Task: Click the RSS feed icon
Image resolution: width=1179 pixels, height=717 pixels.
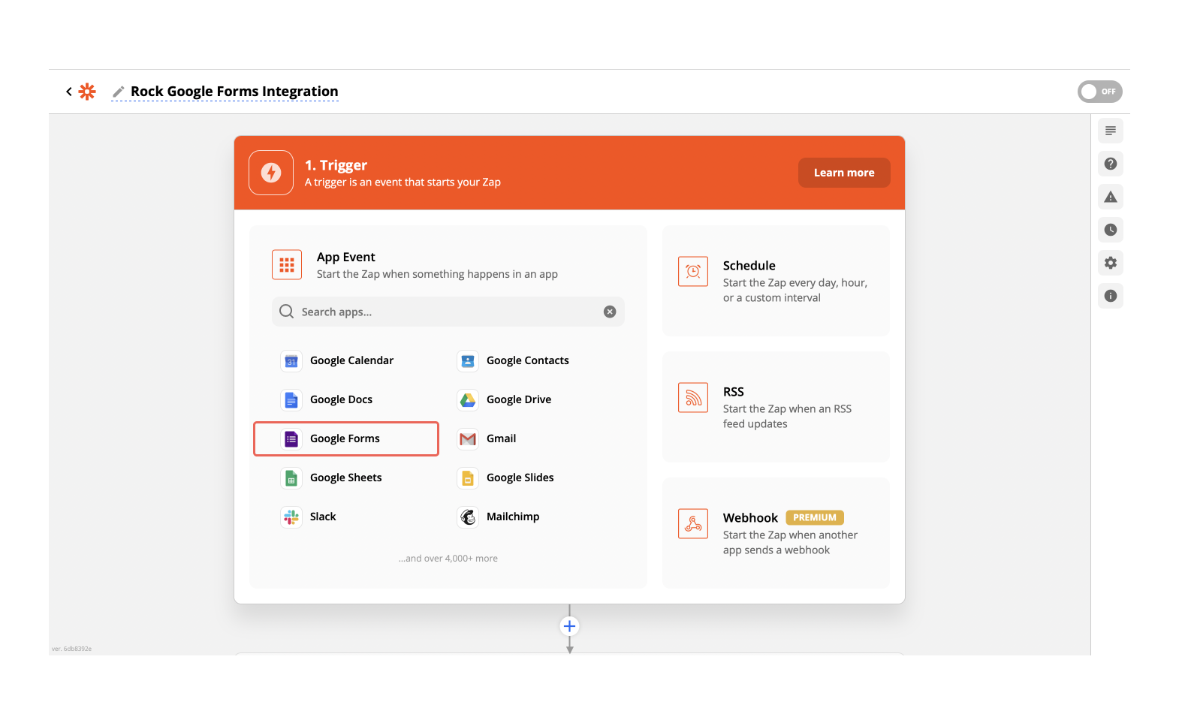Action: pyautogui.click(x=693, y=397)
